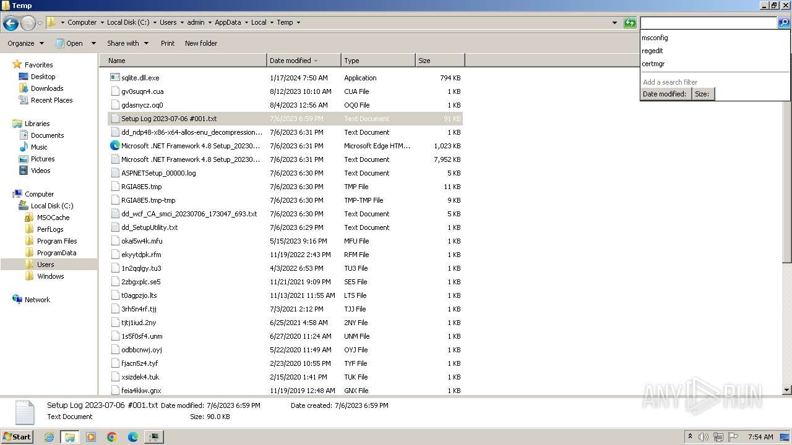Click the Open button in toolbar

pyautogui.click(x=69, y=43)
